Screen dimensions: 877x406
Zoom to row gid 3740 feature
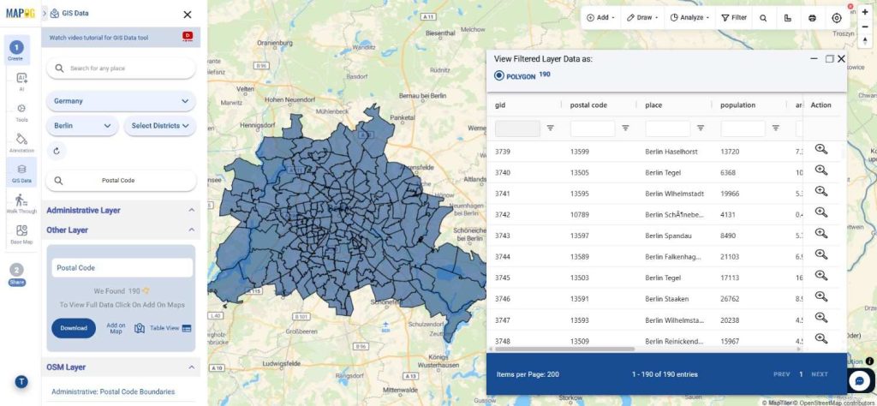pos(820,170)
